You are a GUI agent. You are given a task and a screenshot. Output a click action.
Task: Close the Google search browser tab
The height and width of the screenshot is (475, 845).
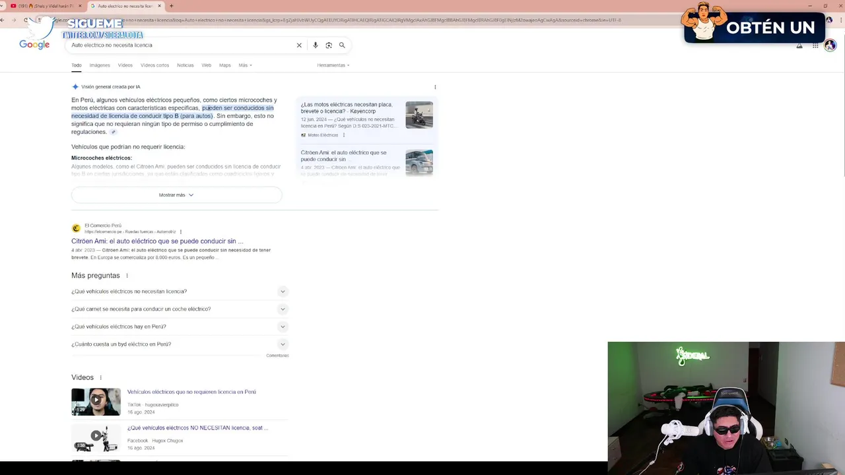[x=159, y=6]
